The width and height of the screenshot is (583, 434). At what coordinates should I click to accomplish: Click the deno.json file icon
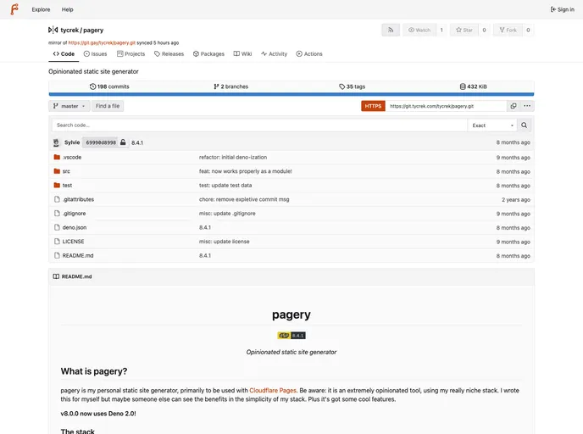(57, 228)
